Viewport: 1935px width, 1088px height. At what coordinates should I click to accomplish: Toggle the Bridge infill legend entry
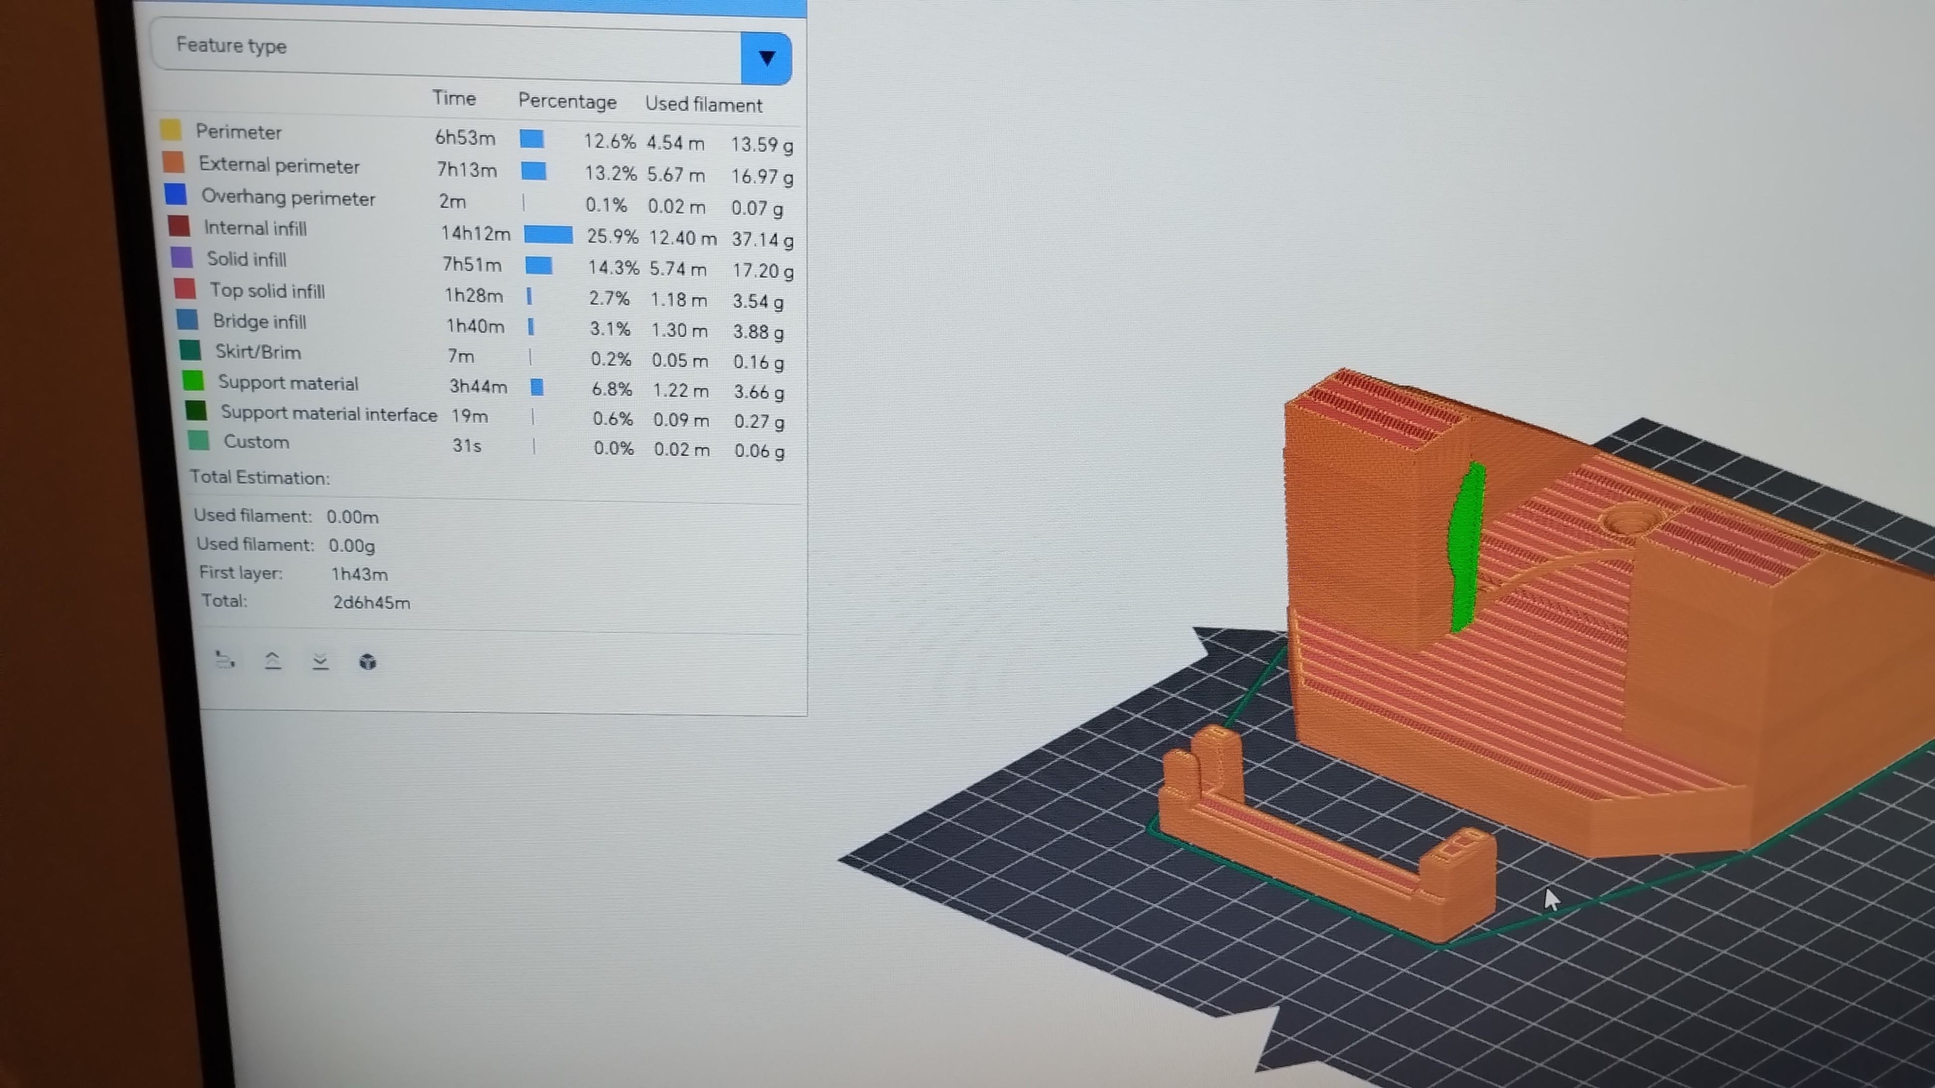point(259,322)
